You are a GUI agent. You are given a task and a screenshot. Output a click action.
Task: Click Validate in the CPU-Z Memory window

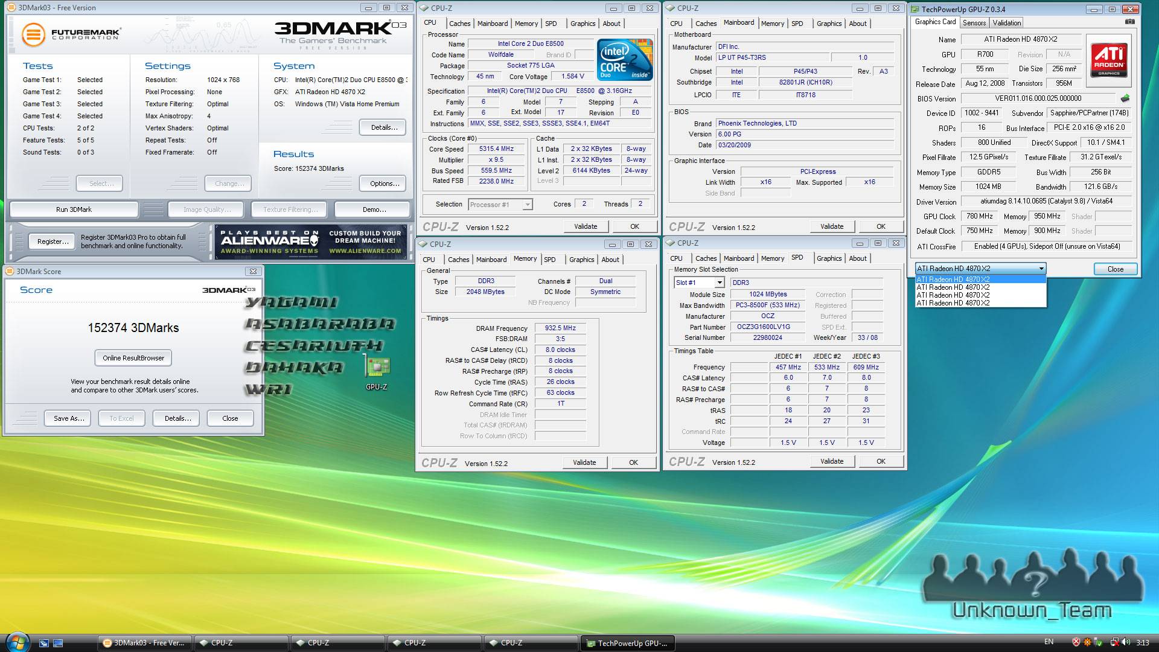584,462
